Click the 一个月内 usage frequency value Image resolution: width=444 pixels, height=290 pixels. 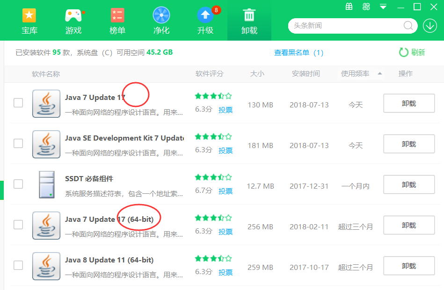click(356, 186)
